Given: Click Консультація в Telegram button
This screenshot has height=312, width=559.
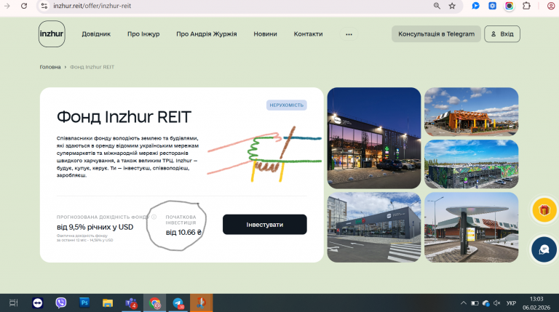Looking at the screenshot, I should 437,34.
